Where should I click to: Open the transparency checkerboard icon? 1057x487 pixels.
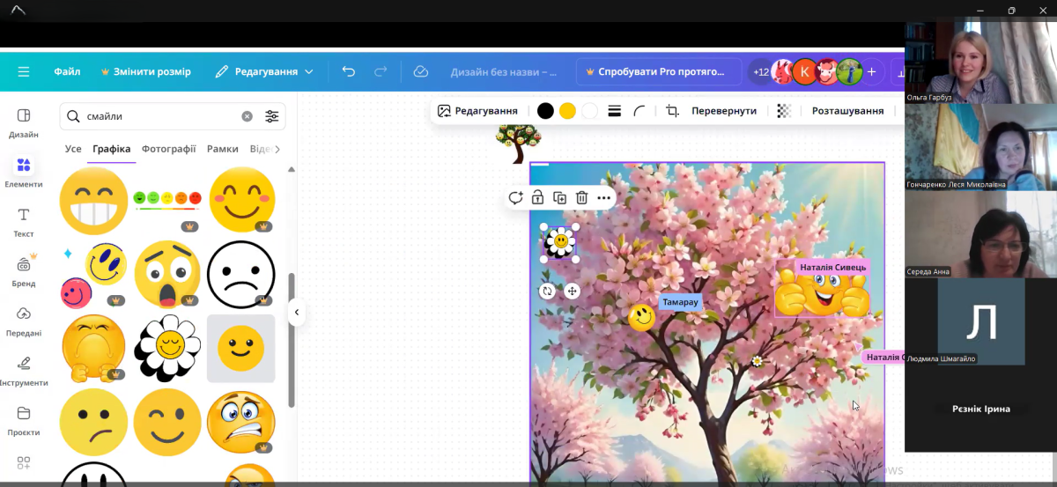click(x=784, y=111)
